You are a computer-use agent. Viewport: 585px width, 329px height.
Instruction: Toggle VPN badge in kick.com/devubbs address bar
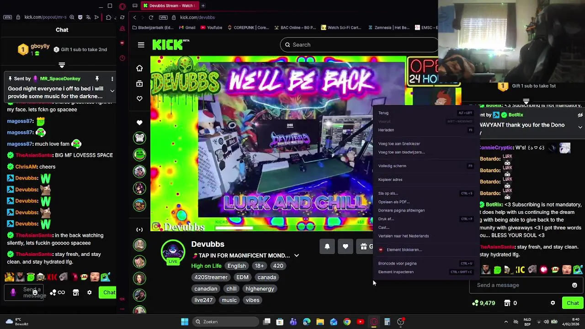[163, 17]
